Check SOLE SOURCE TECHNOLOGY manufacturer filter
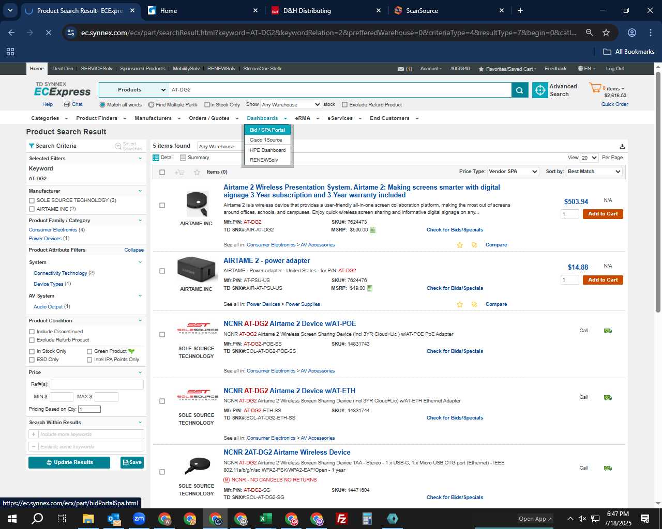This screenshot has width=662, height=529. [x=32, y=200]
